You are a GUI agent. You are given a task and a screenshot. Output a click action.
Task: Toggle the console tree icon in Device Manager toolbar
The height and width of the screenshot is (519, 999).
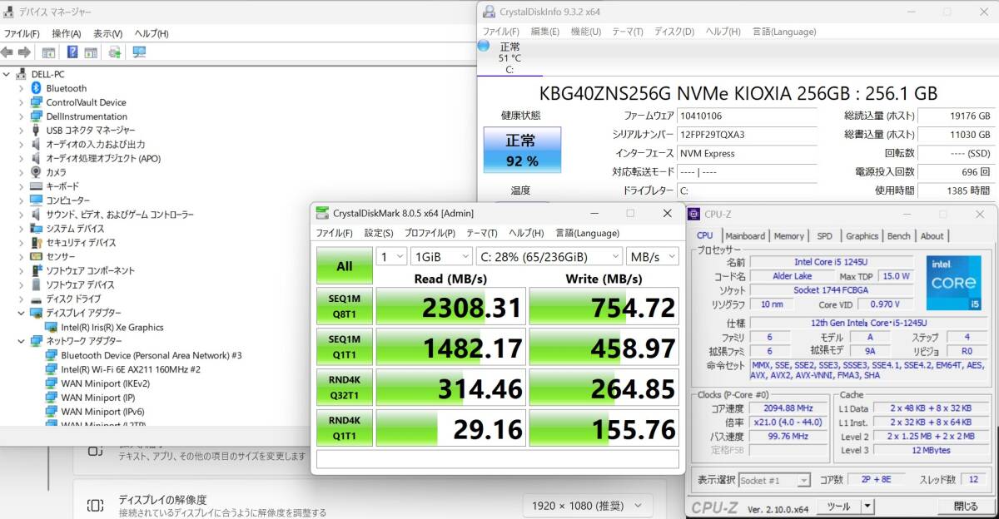[x=48, y=52]
